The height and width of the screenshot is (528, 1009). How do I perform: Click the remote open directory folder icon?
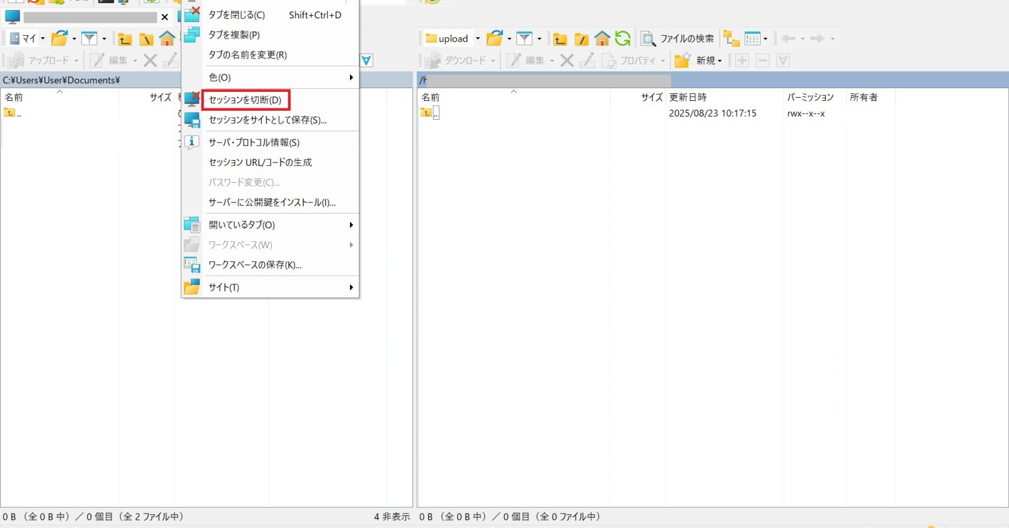[x=494, y=38]
